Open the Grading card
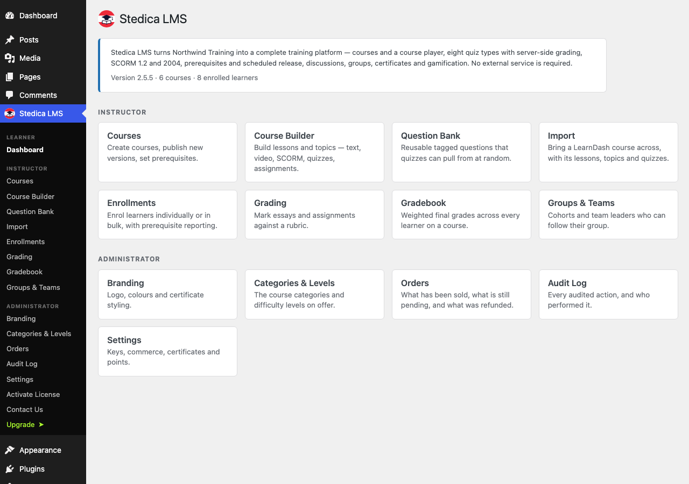 [x=314, y=215]
